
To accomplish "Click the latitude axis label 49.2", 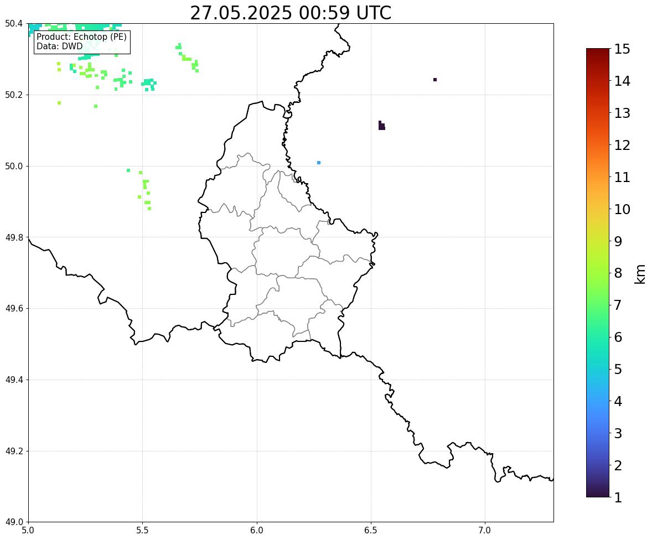I will click(14, 451).
